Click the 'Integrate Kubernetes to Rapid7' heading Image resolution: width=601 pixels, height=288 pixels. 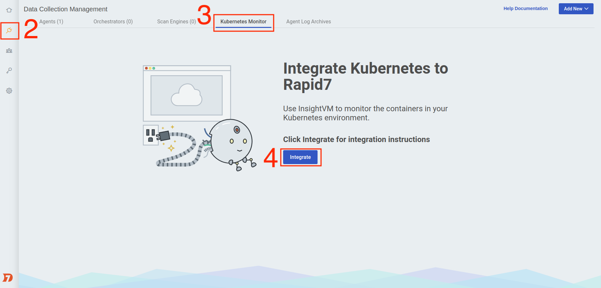point(366,77)
